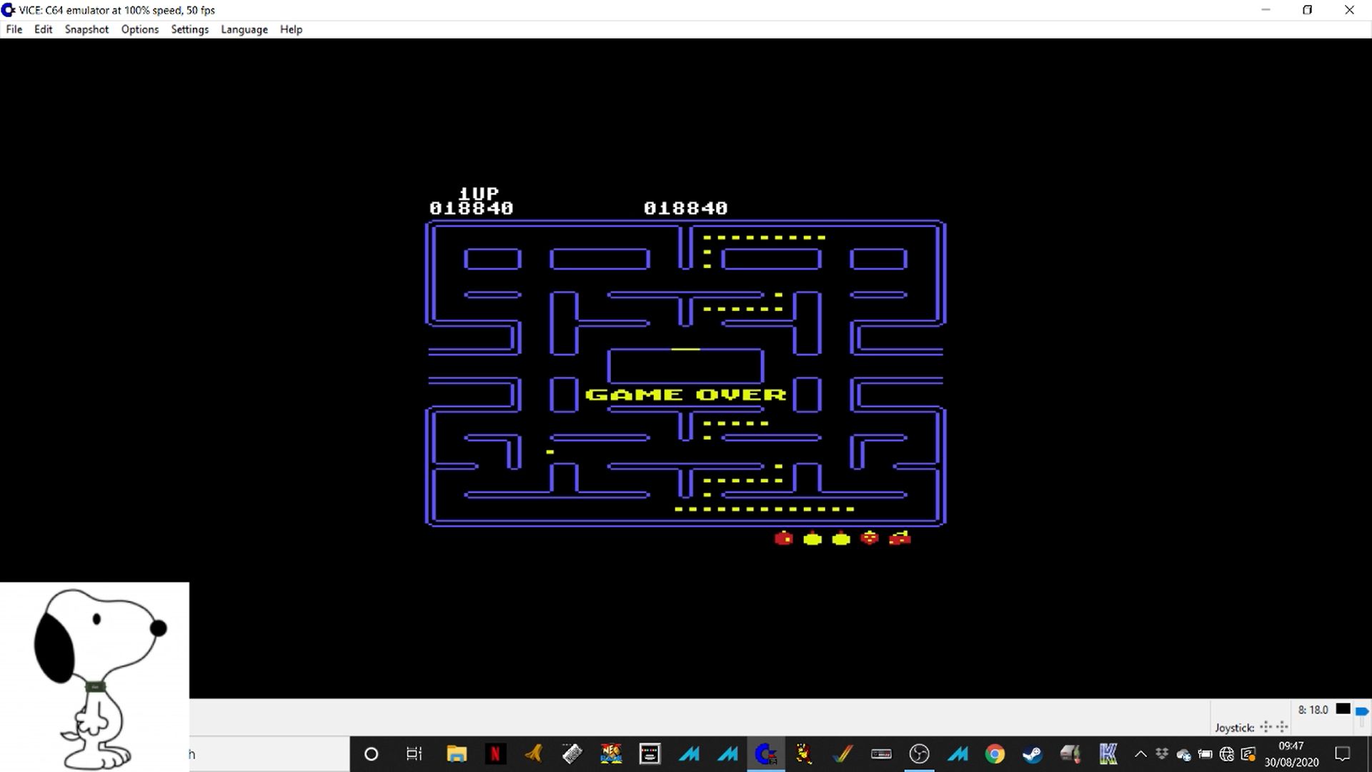
Task: Launch Netflix from the taskbar
Action: (x=494, y=754)
